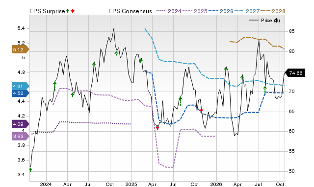Select the dark blue 4.52 value tag

pyautogui.click(x=21, y=93)
